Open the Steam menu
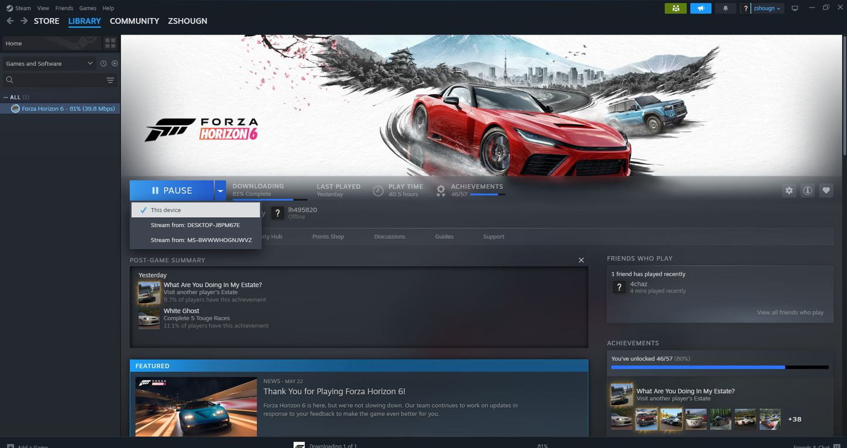The width and height of the screenshot is (847, 448). [x=23, y=8]
